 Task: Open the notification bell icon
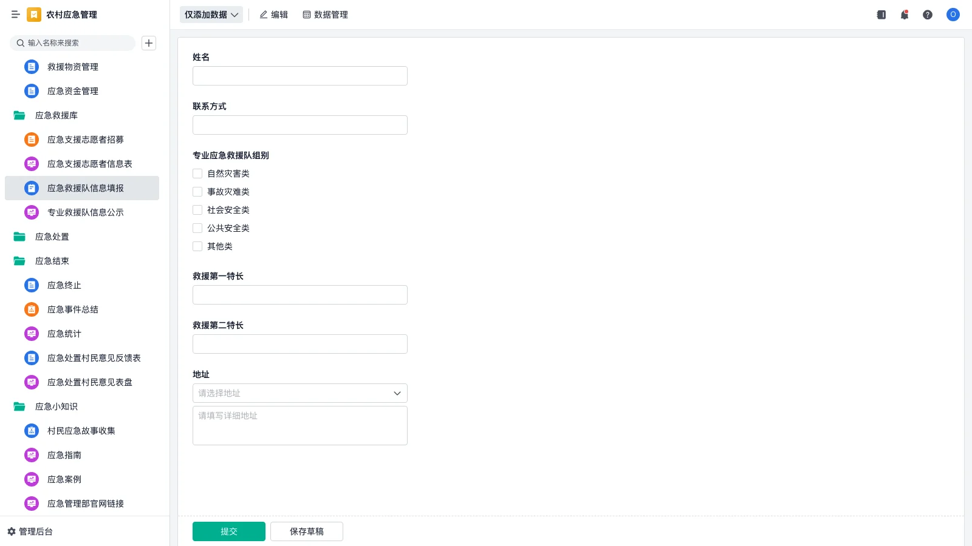905,15
